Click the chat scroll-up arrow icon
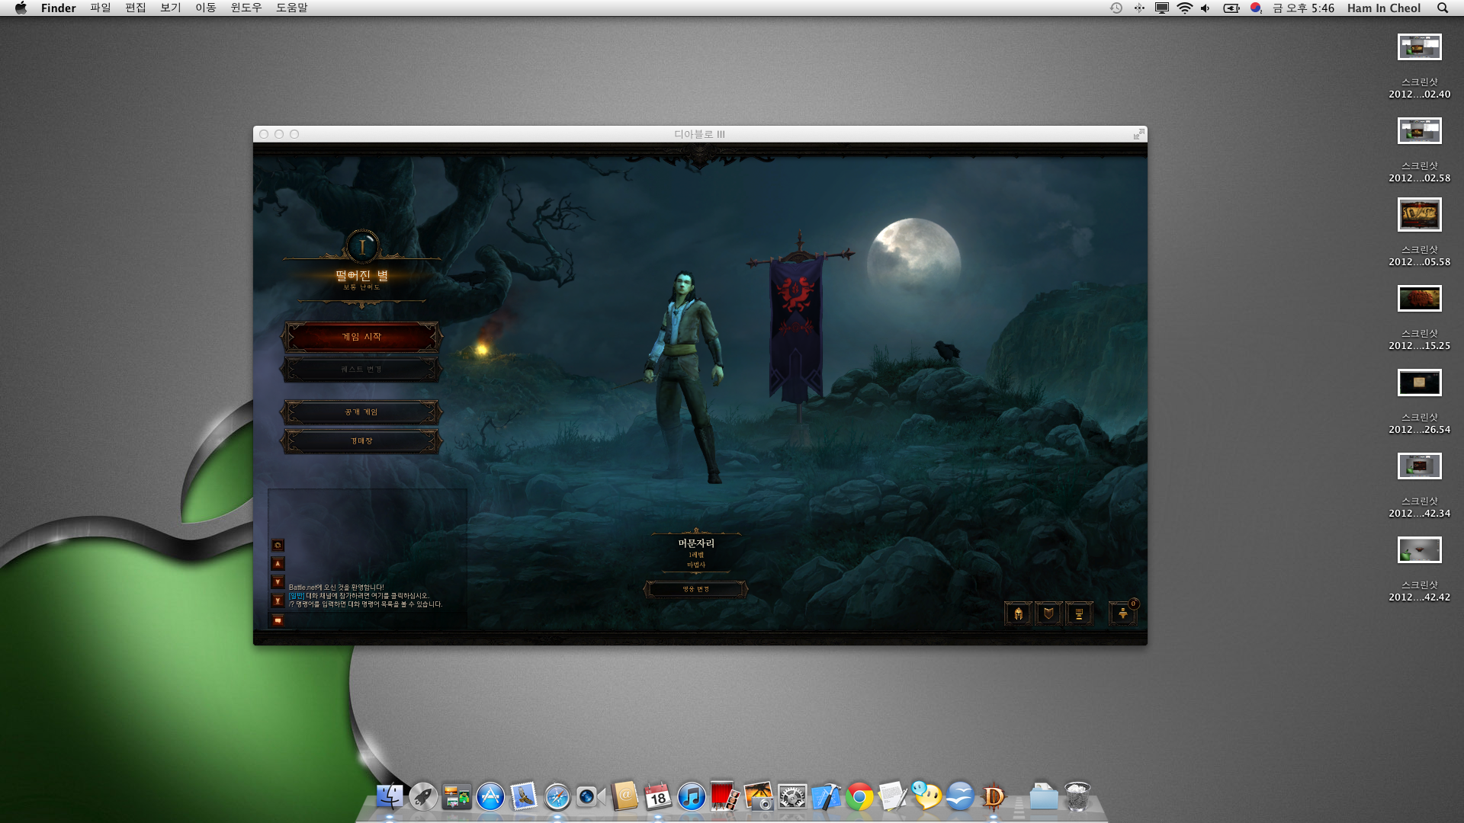 pyautogui.click(x=278, y=564)
